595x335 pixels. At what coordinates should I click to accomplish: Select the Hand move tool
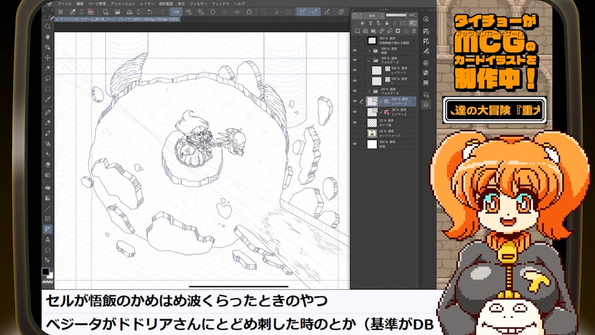point(48,37)
